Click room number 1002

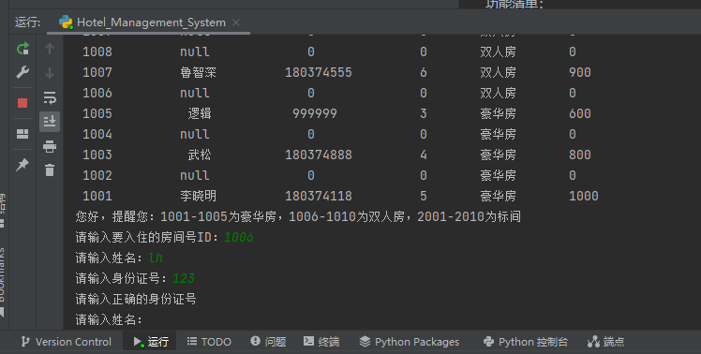click(97, 175)
